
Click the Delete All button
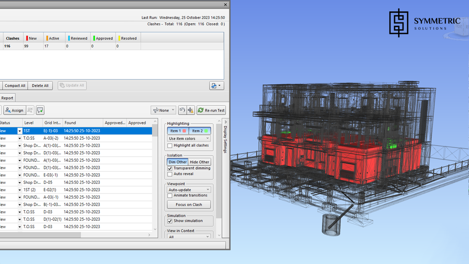(x=40, y=86)
